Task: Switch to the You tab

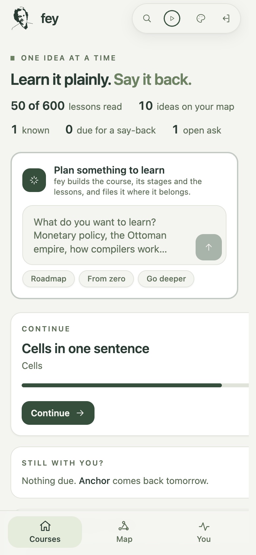Action: (x=204, y=532)
